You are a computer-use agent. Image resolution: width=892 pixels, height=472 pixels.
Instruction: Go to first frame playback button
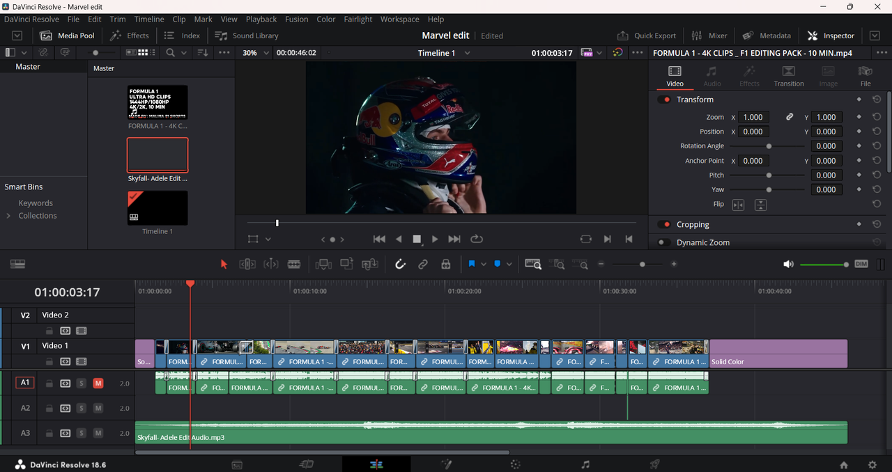coord(379,239)
